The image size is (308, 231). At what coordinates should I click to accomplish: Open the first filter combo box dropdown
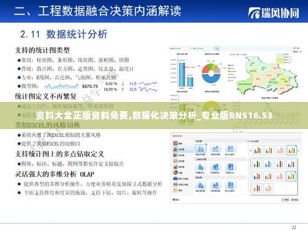(181, 48)
